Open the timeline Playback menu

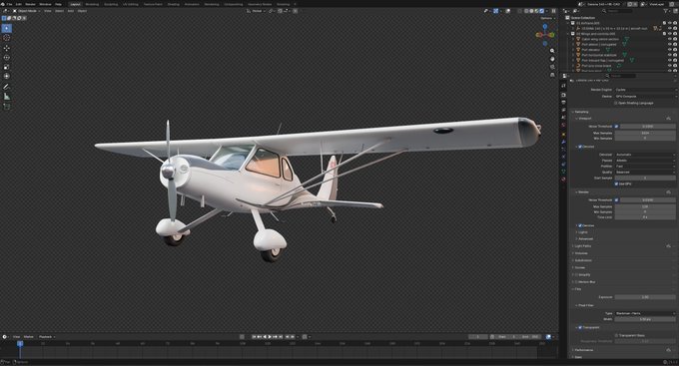(x=46, y=337)
